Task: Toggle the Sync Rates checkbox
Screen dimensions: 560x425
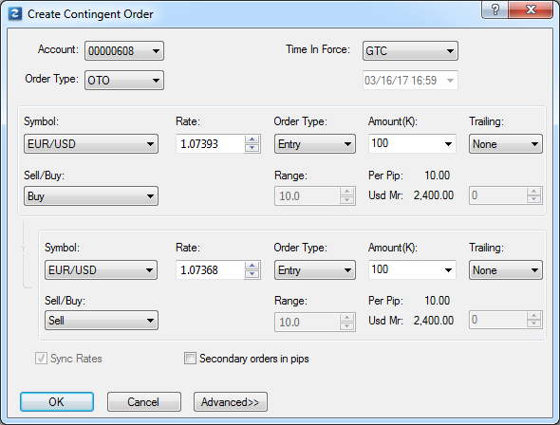Action: pos(41,358)
